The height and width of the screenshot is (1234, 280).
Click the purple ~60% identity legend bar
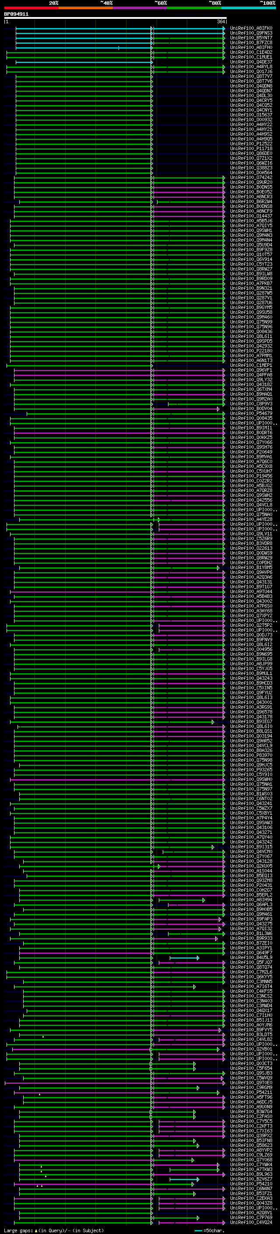pyautogui.click(x=140, y=8)
